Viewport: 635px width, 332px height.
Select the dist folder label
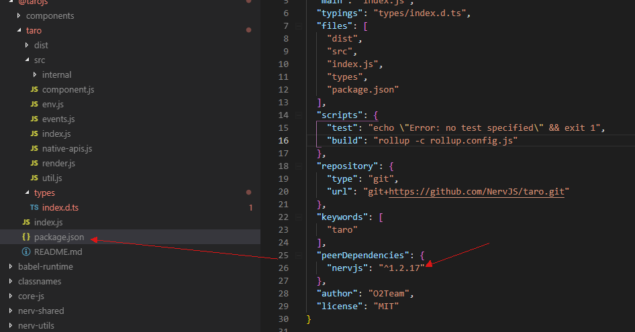41,46
